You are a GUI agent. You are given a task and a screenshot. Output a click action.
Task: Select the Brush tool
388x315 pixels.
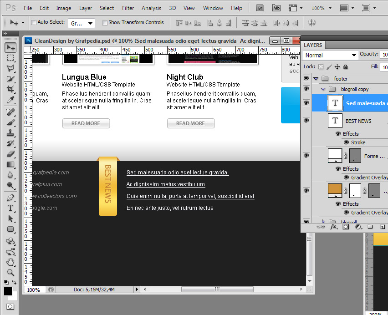pos(10,122)
